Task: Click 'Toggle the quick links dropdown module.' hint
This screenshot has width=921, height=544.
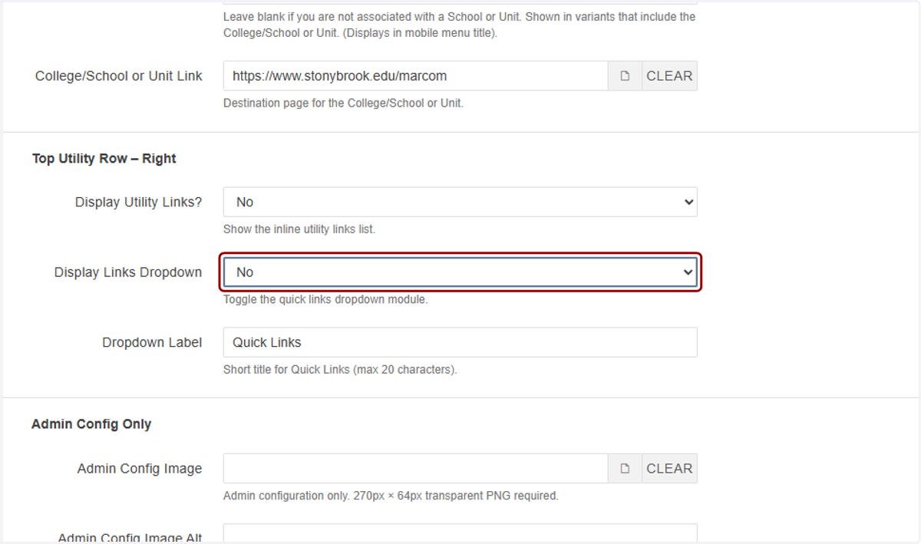Action: pos(325,300)
